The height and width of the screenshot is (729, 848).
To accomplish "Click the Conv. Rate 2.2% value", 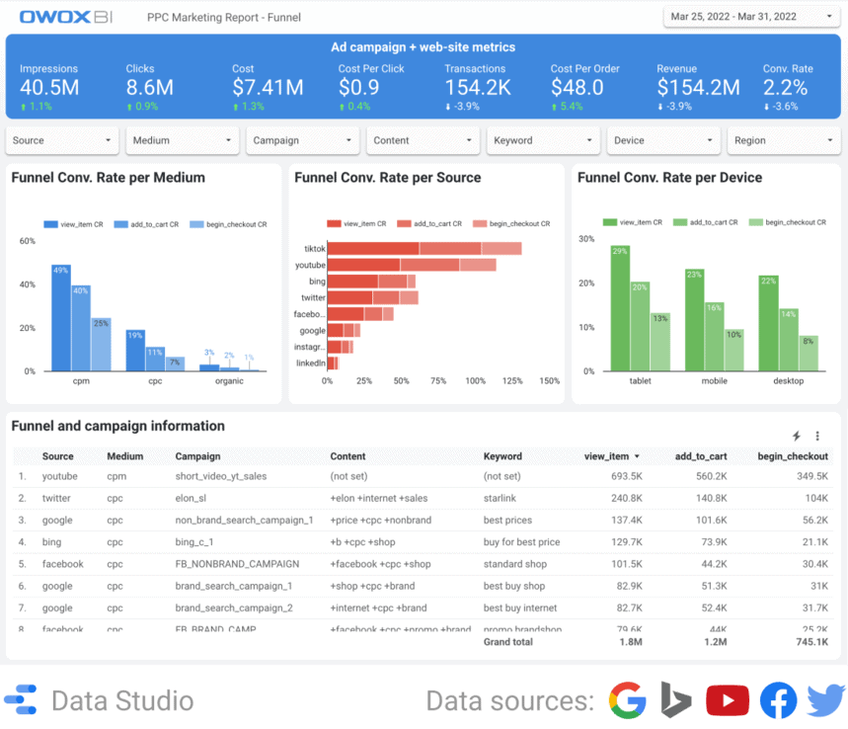I will pyautogui.click(x=785, y=88).
